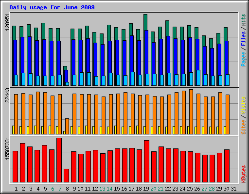Click day label 31 on the x-axis

click(233, 189)
